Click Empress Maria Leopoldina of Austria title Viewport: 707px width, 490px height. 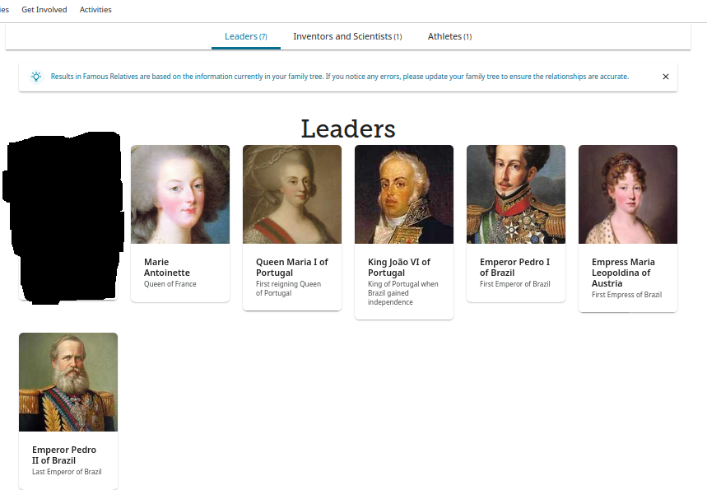tap(623, 273)
